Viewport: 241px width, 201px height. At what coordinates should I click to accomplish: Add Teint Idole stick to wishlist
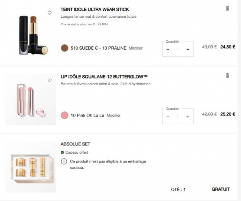50,13
